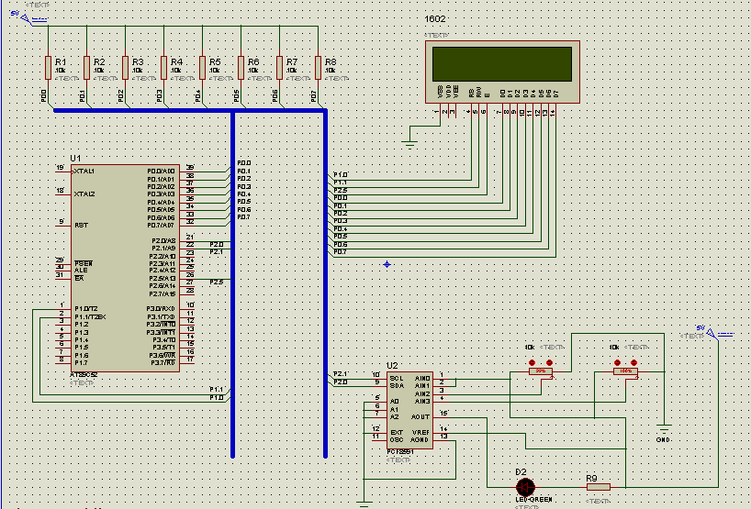Click the 'P2.5' wire label near U1
This screenshot has height=509, width=751.
tap(217, 282)
